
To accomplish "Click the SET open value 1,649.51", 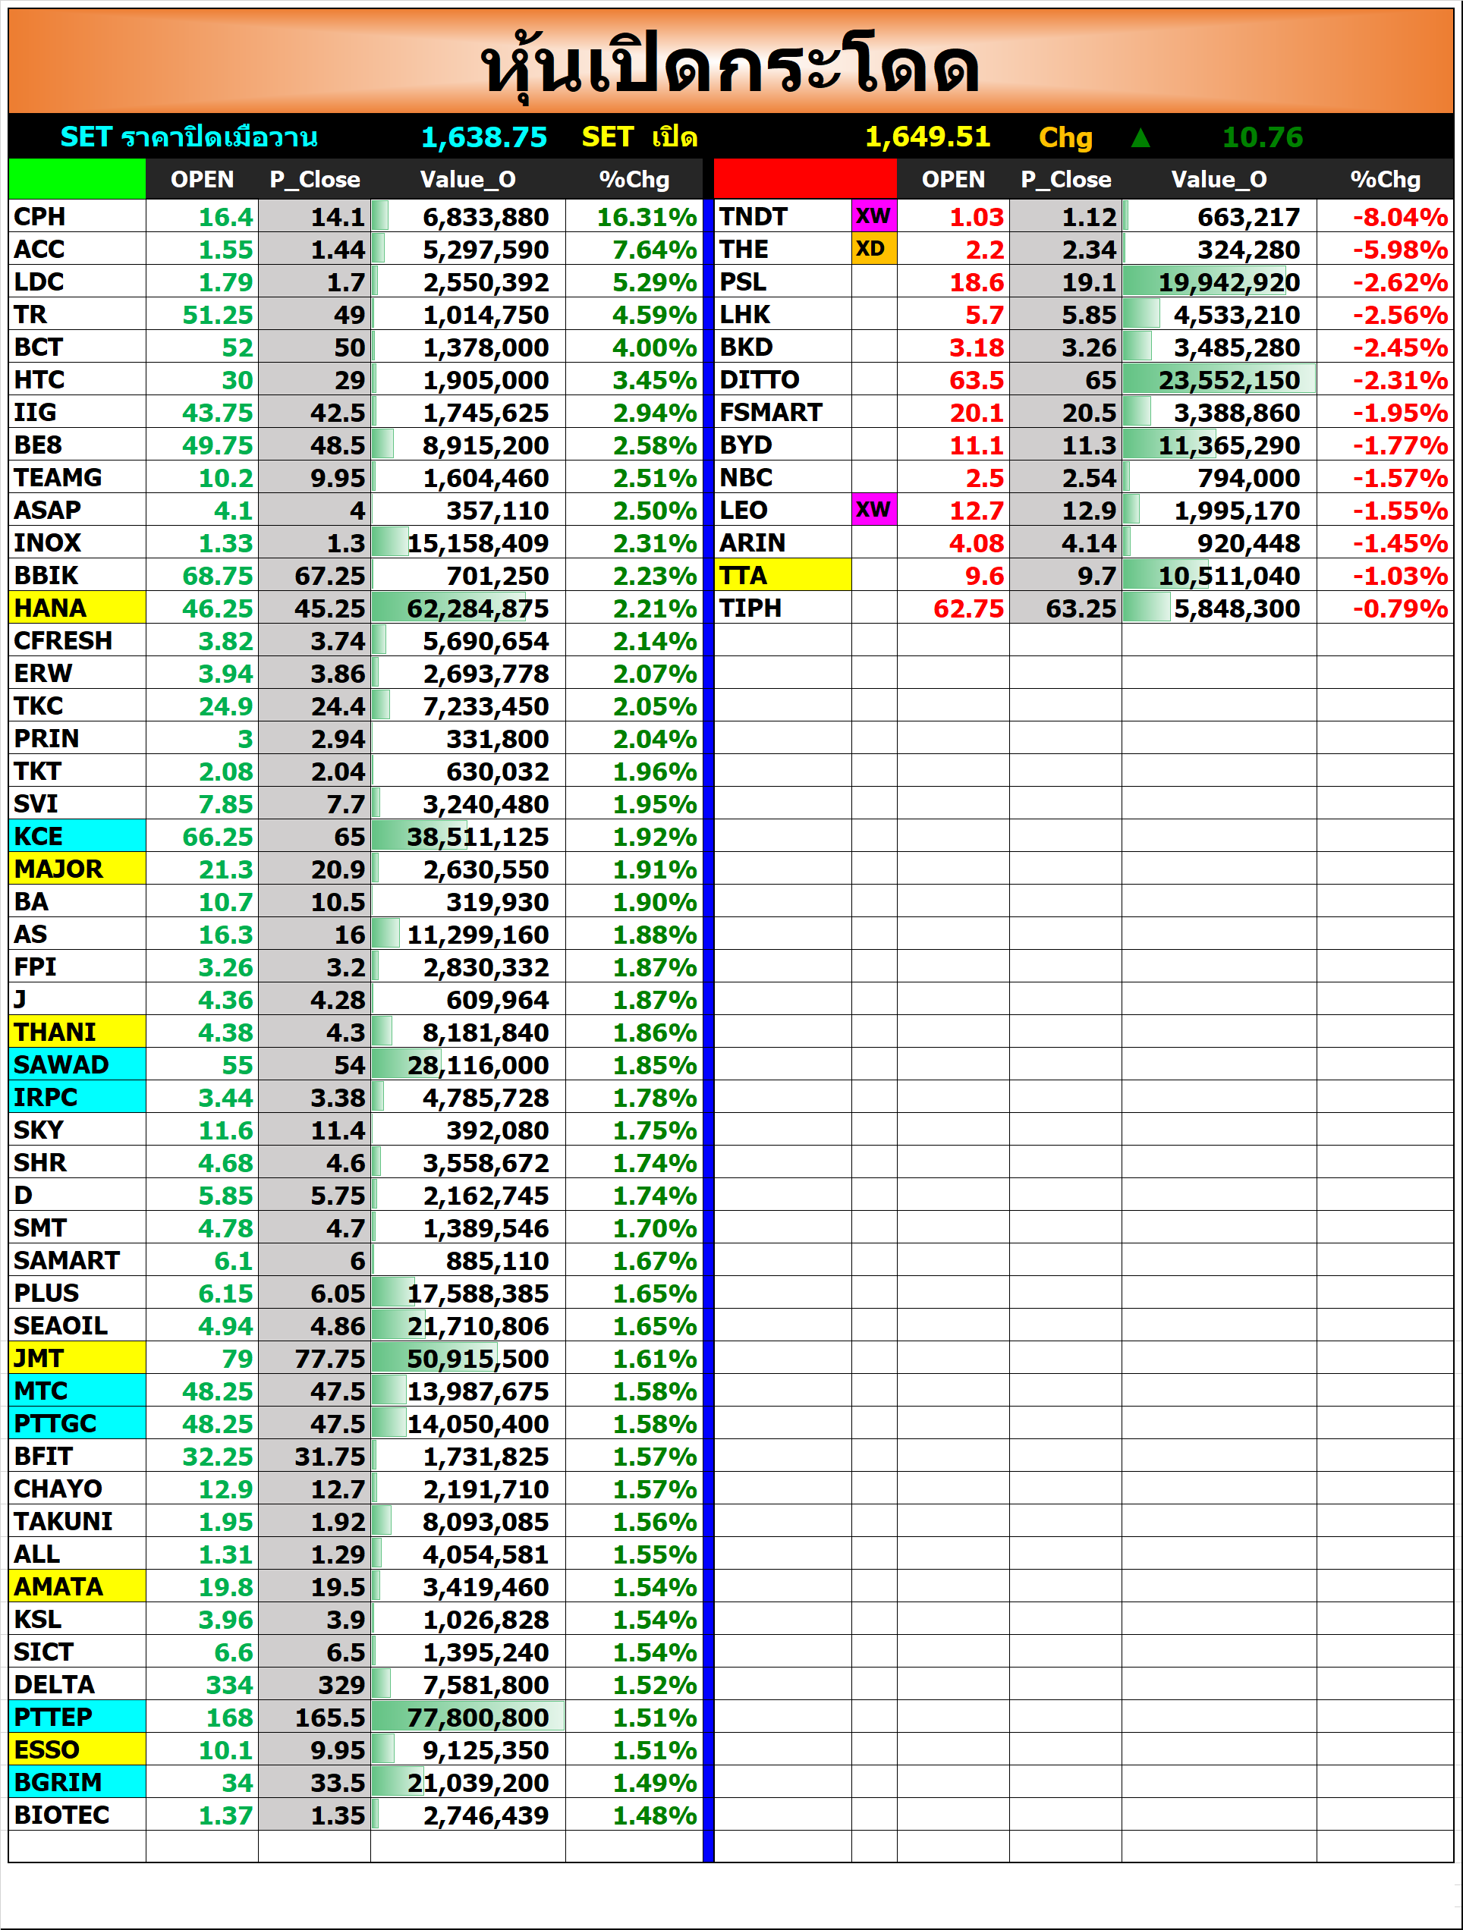I will pyautogui.click(x=927, y=137).
